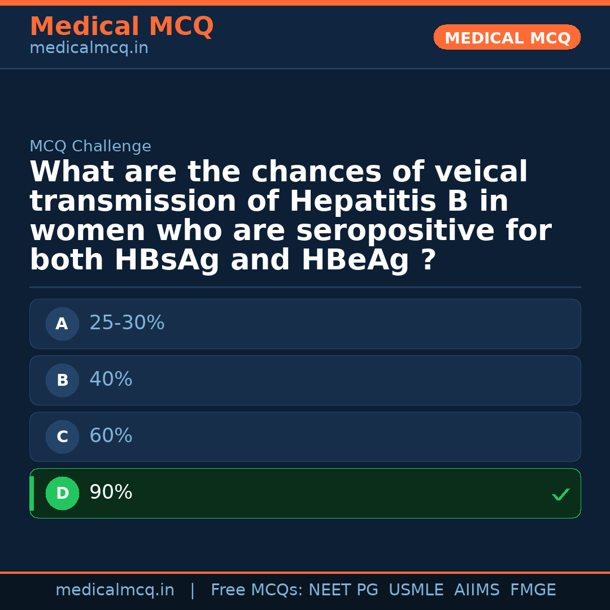
Task: Click the orange MEDICAL MCQ badge
Action: [507, 37]
